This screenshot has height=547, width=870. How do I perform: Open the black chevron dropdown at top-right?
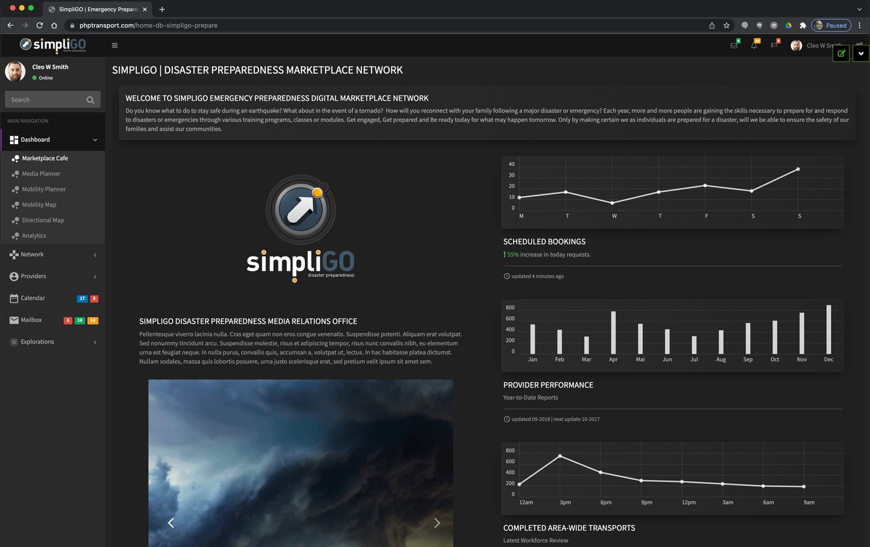coord(861,53)
